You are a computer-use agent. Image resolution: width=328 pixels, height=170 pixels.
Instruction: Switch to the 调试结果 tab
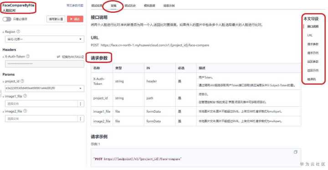pyautogui.click(x=97, y=5)
